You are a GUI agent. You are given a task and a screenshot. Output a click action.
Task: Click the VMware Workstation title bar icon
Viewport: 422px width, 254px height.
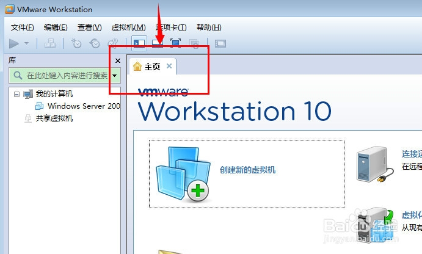coord(10,9)
